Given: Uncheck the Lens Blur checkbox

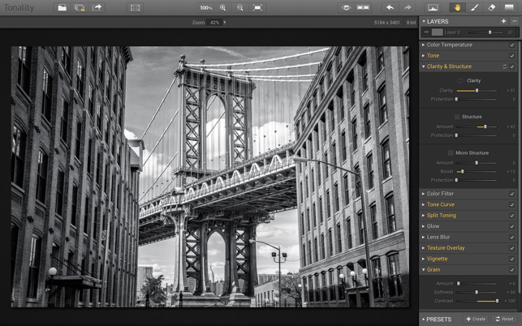Looking at the screenshot, I should pyautogui.click(x=511, y=237).
